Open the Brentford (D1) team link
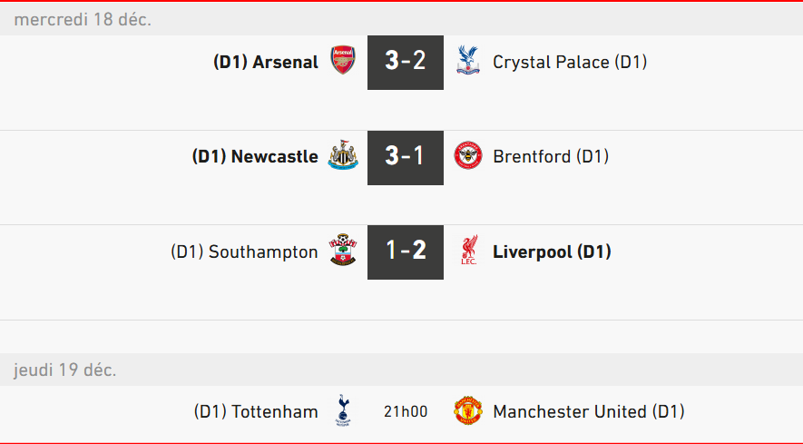 tap(550, 156)
